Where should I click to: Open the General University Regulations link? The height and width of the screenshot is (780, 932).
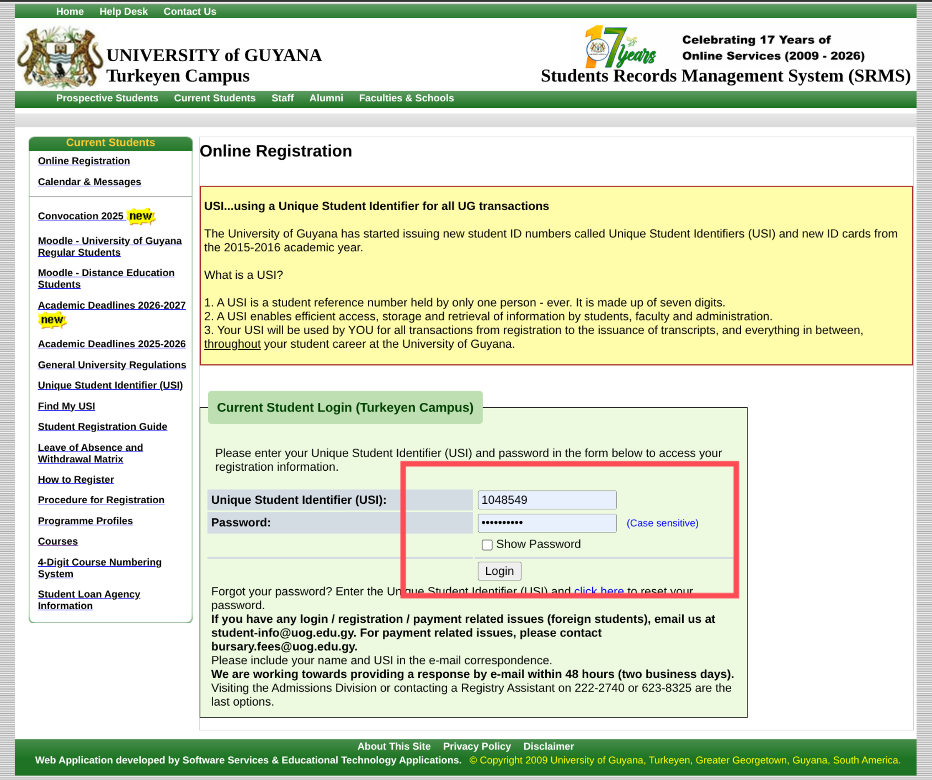(x=112, y=364)
